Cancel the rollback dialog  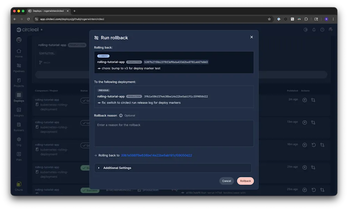click(226, 181)
